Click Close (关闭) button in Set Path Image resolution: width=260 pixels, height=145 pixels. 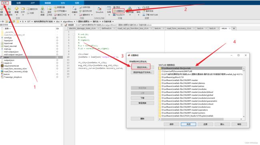188,124
